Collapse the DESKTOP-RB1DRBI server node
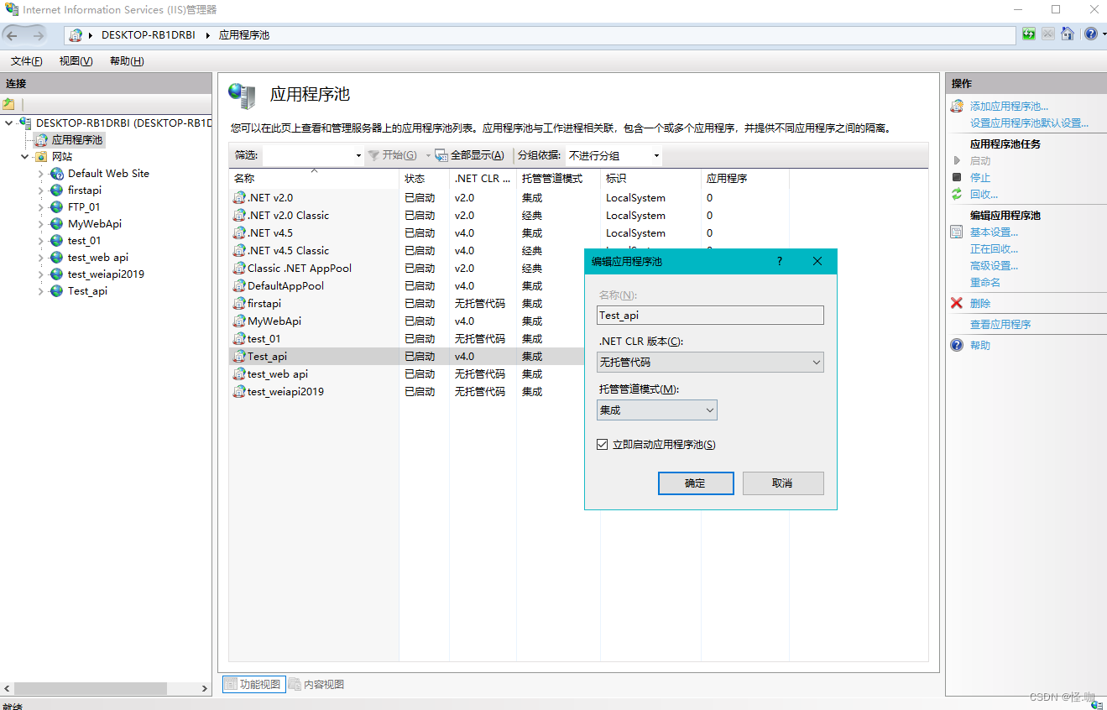The height and width of the screenshot is (710, 1107). 9,123
